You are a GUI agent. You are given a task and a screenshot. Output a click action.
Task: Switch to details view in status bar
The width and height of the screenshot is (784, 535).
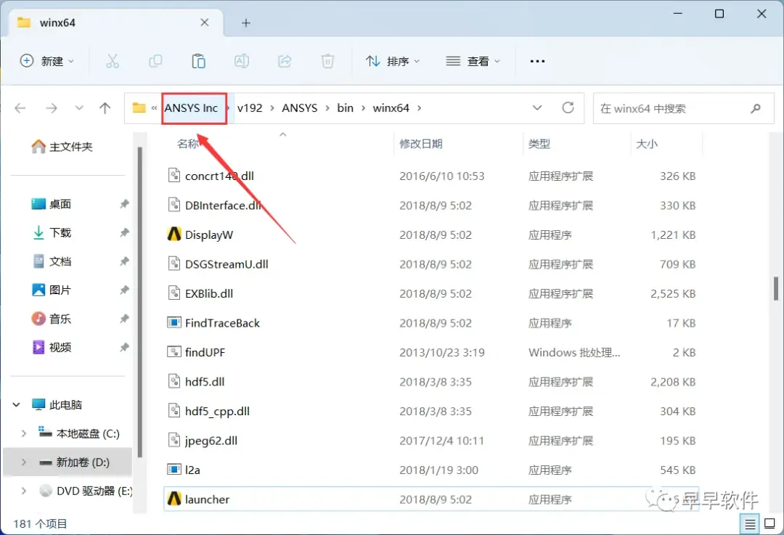[x=750, y=524]
